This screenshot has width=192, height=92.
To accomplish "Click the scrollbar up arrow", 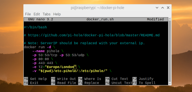I will 170,19.
